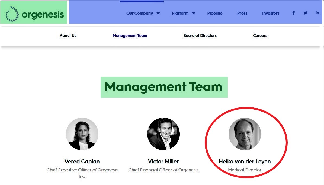The image size is (324, 185).
Task: Click Heiko von der Leyen's photo
Action: [x=245, y=134]
